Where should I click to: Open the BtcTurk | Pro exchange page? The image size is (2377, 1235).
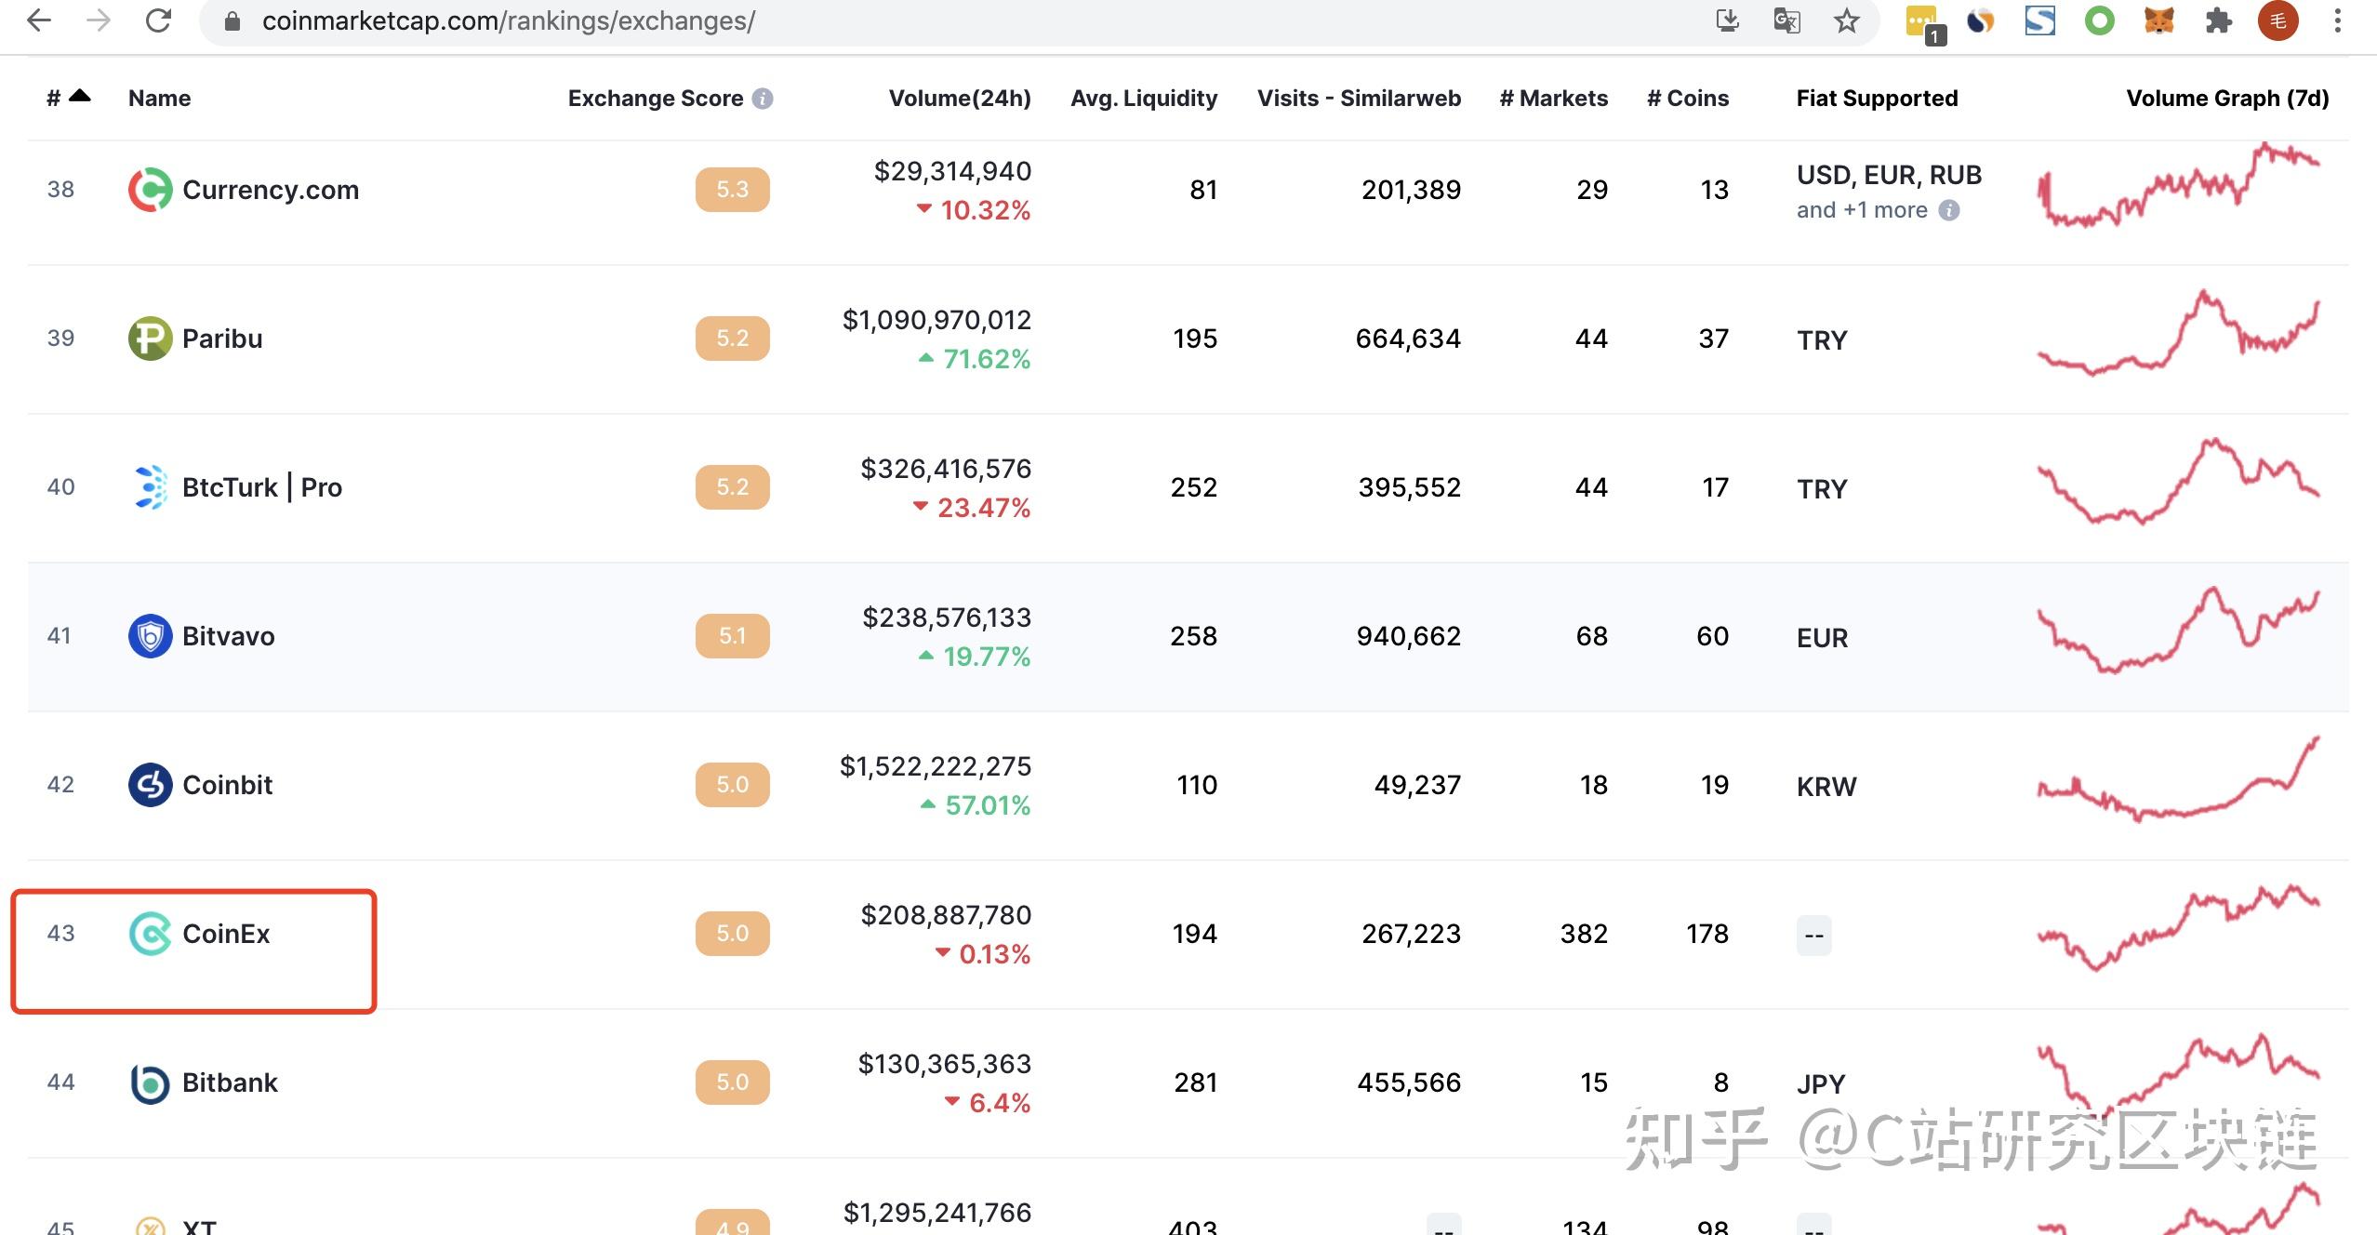point(262,487)
